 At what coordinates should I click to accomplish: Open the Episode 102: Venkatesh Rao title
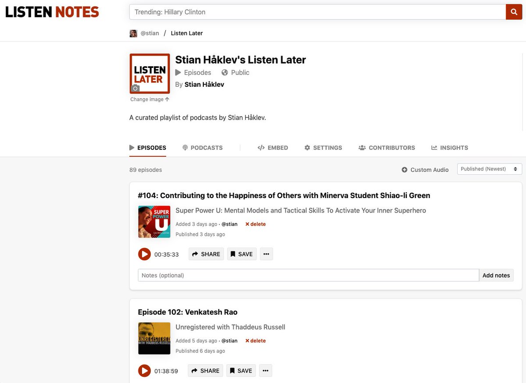point(188,312)
